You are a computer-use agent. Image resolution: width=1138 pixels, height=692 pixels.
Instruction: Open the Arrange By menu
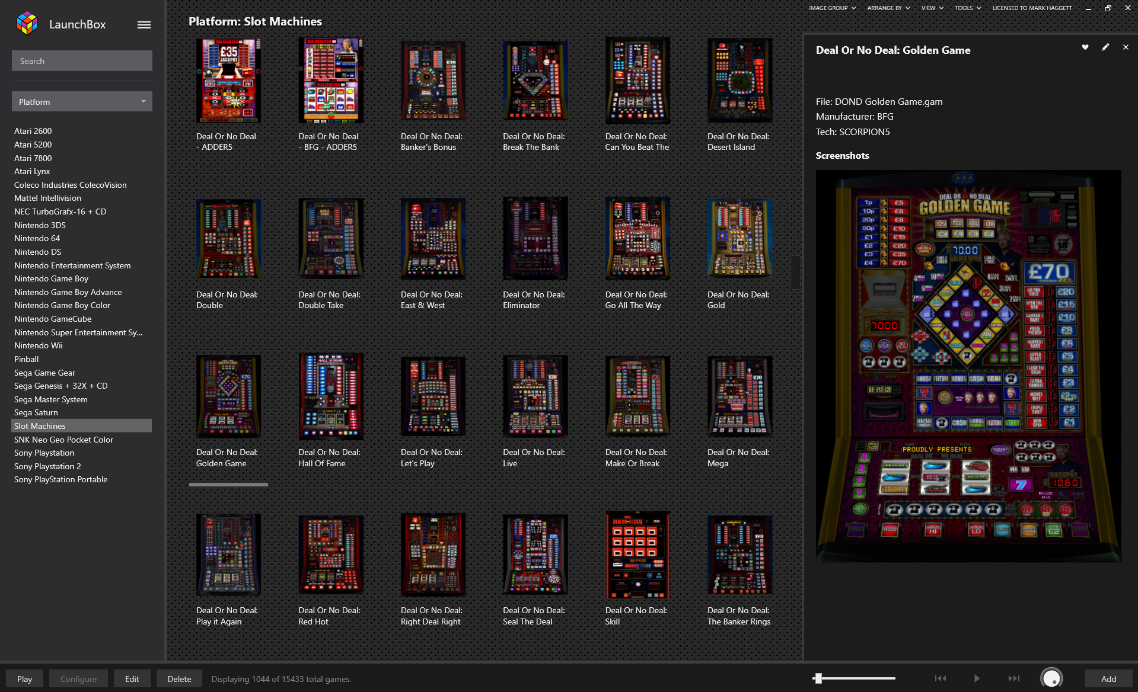coord(888,8)
